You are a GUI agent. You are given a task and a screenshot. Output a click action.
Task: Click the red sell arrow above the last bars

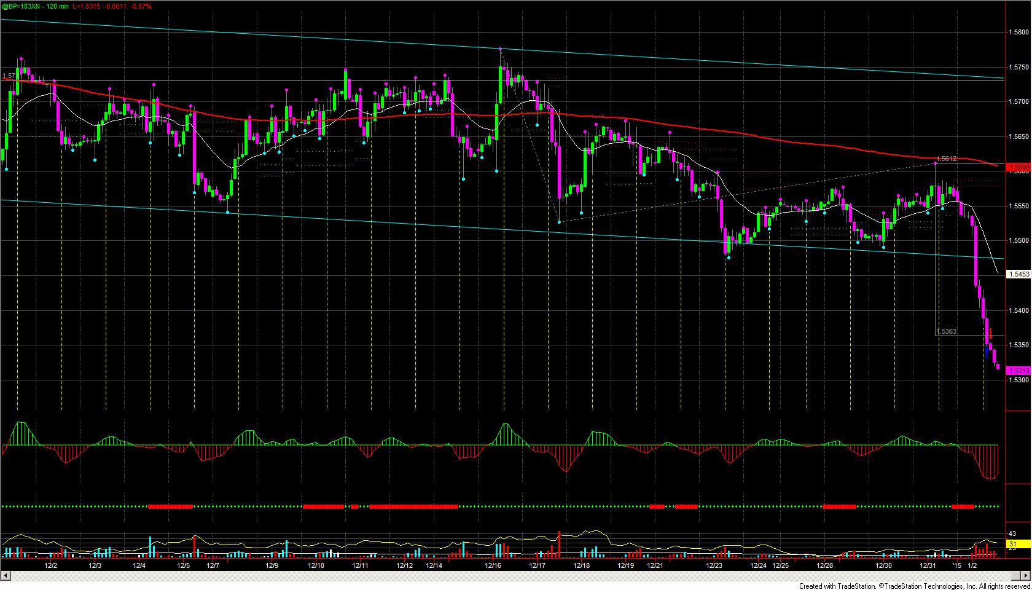pos(991,333)
